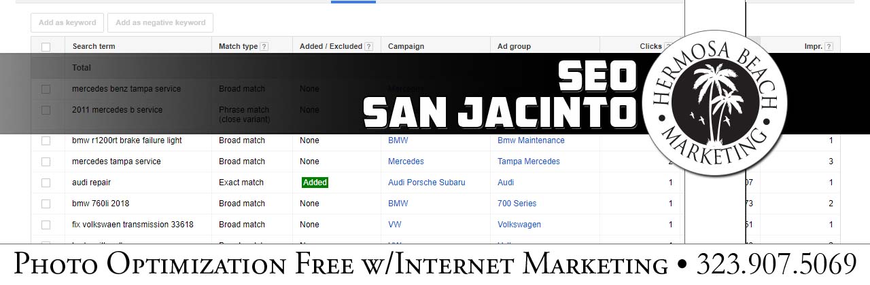This screenshot has width=870, height=285.
Task: Open the Tampa Mercedes ad group link
Action: [528, 161]
